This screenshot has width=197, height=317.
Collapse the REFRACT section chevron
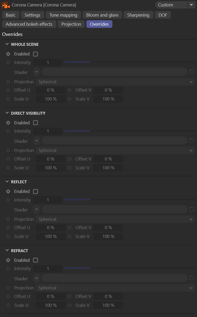[x=7, y=250]
